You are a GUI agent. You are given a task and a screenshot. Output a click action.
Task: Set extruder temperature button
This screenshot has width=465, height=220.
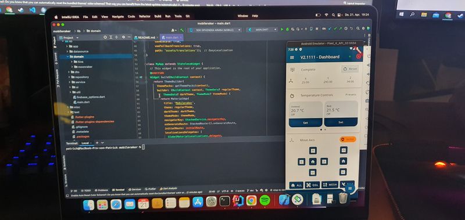(x=306, y=122)
